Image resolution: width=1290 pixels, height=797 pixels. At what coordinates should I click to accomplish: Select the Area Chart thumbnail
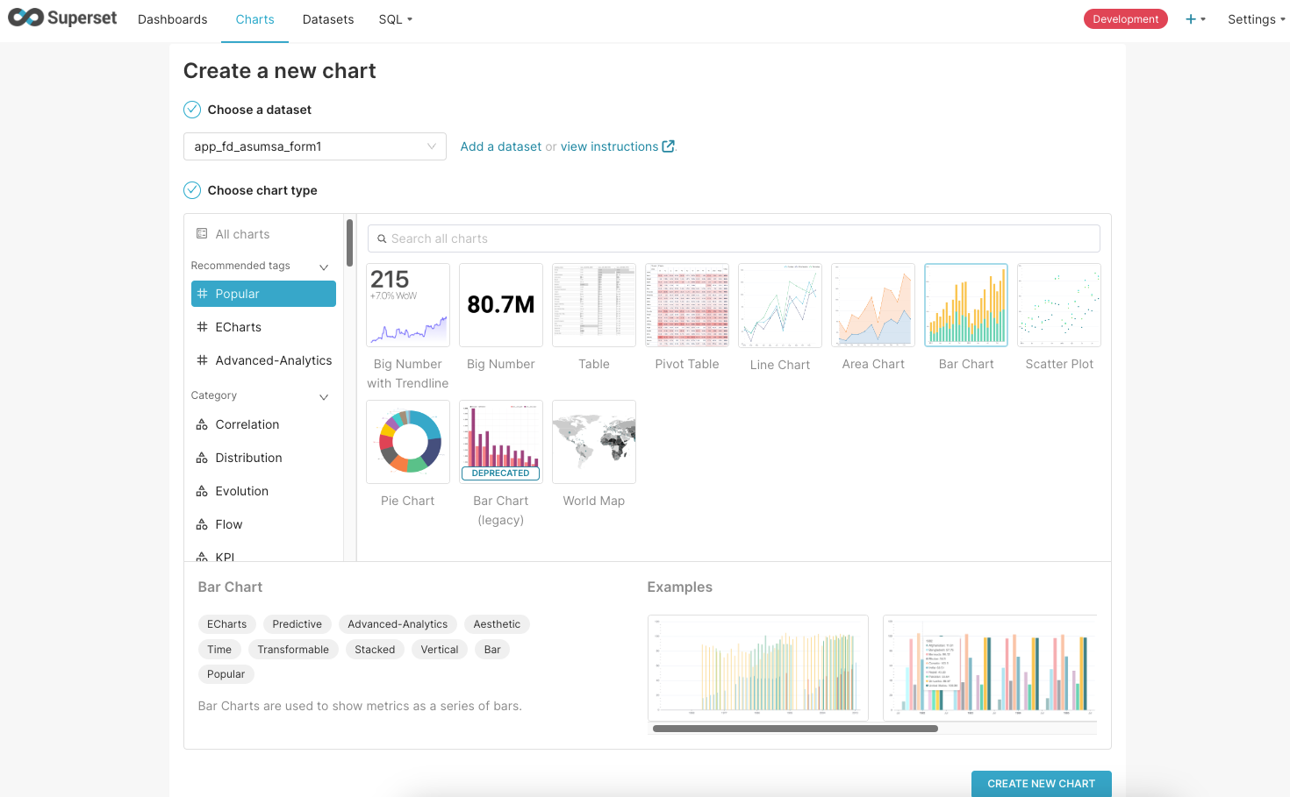(873, 305)
